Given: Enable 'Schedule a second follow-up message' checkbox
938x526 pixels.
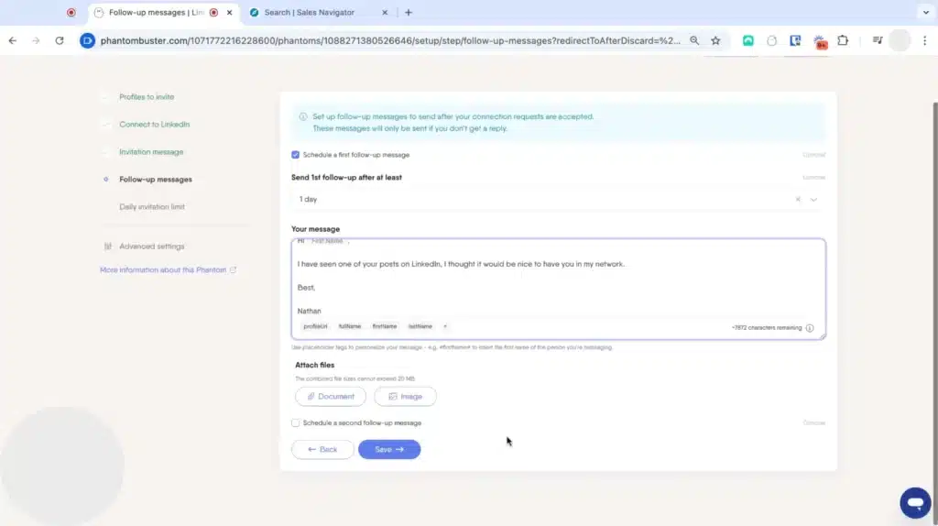Looking at the screenshot, I should [295, 423].
